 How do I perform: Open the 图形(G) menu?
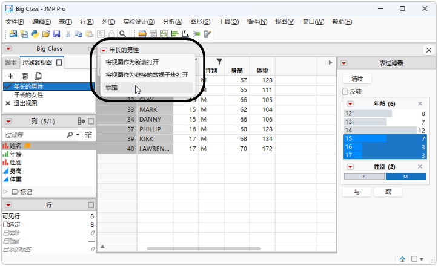pos(201,22)
